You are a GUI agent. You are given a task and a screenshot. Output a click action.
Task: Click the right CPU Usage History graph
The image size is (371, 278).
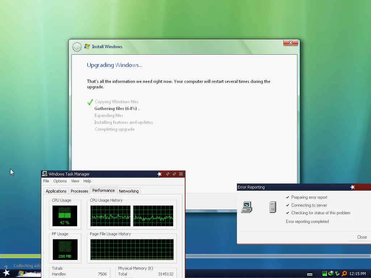click(x=153, y=216)
